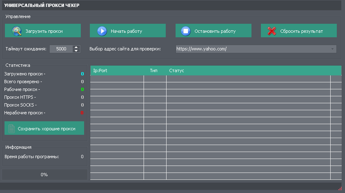Click the document icon on Сохранить хорошие прокси

11,128
